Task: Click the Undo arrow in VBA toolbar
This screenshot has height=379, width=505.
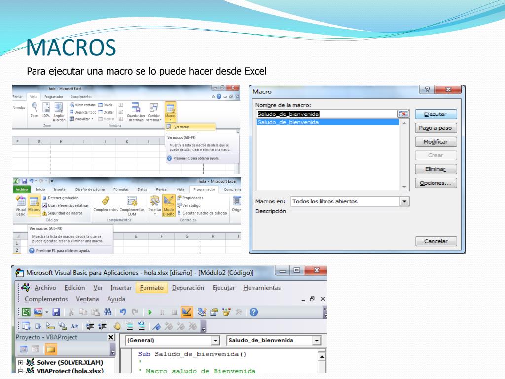Action: (123, 312)
